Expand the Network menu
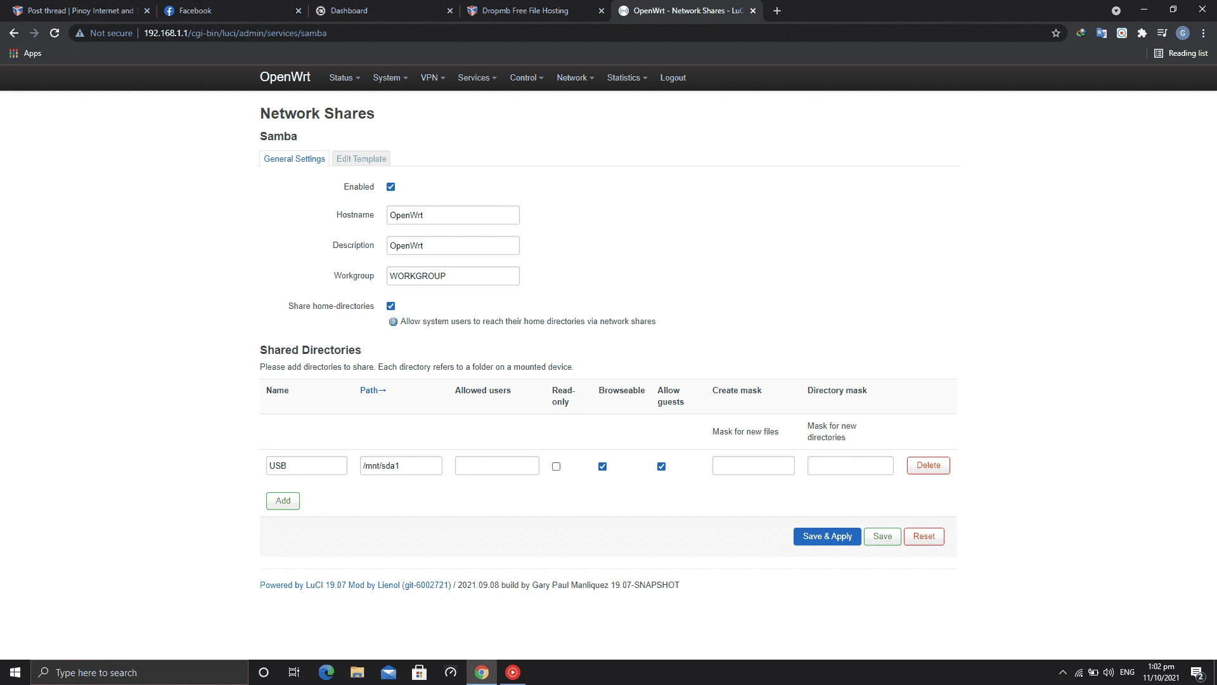 pyautogui.click(x=576, y=78)
